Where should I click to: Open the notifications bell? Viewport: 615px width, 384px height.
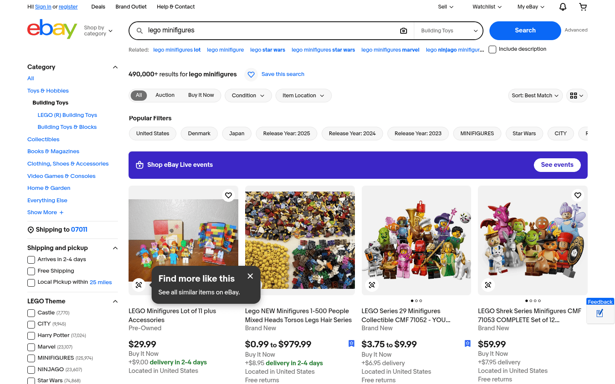[x=563, y=7]
